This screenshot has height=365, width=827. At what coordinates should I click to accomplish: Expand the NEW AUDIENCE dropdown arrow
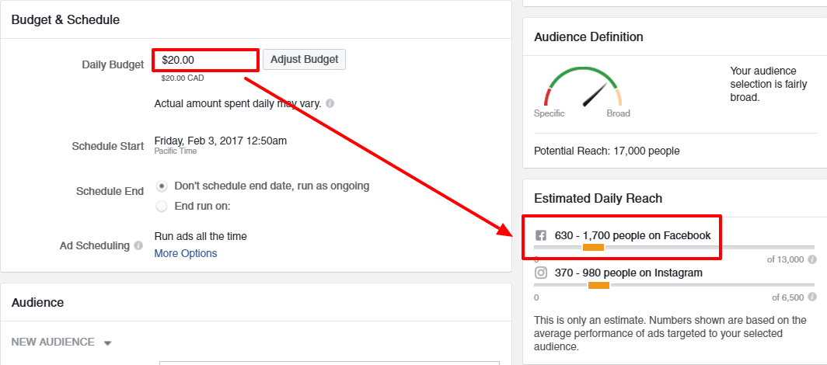point(108,342)
